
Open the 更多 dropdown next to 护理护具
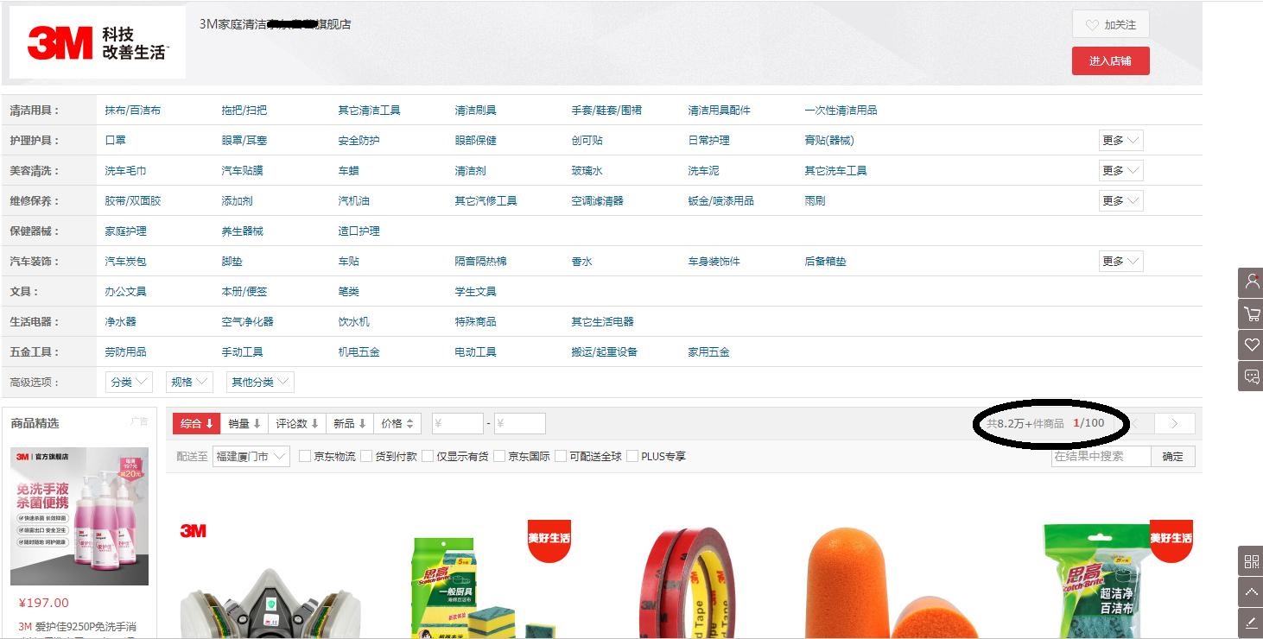pos(1120,140)
